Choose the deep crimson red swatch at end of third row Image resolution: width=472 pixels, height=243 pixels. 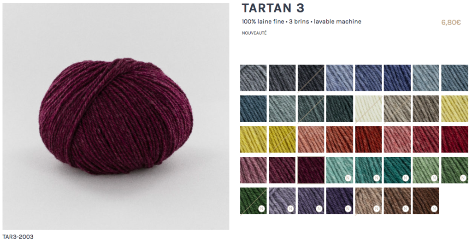tap(454, 139)
